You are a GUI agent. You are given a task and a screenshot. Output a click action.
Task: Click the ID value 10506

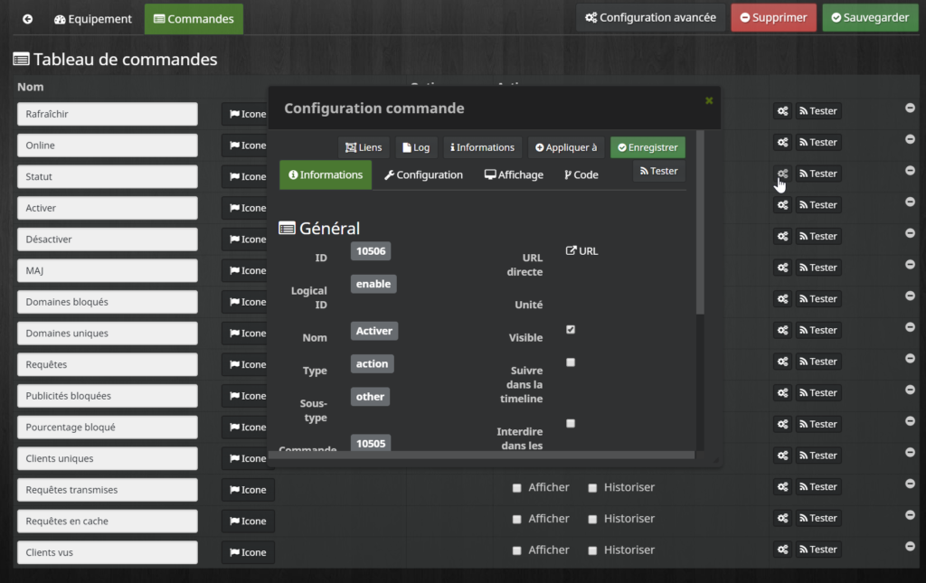371,251
